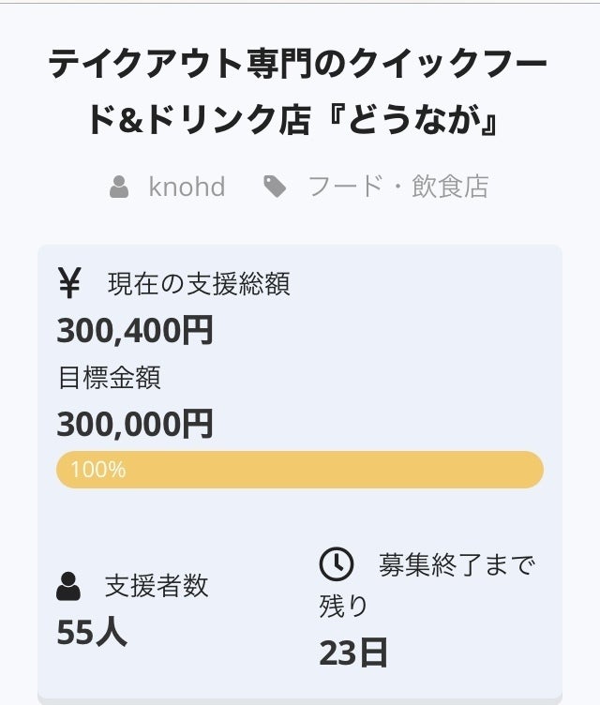Screen dimensions: 600x705
Task: Click the tag icon beside フード・飲食店
Action: [x=275, y=187]
